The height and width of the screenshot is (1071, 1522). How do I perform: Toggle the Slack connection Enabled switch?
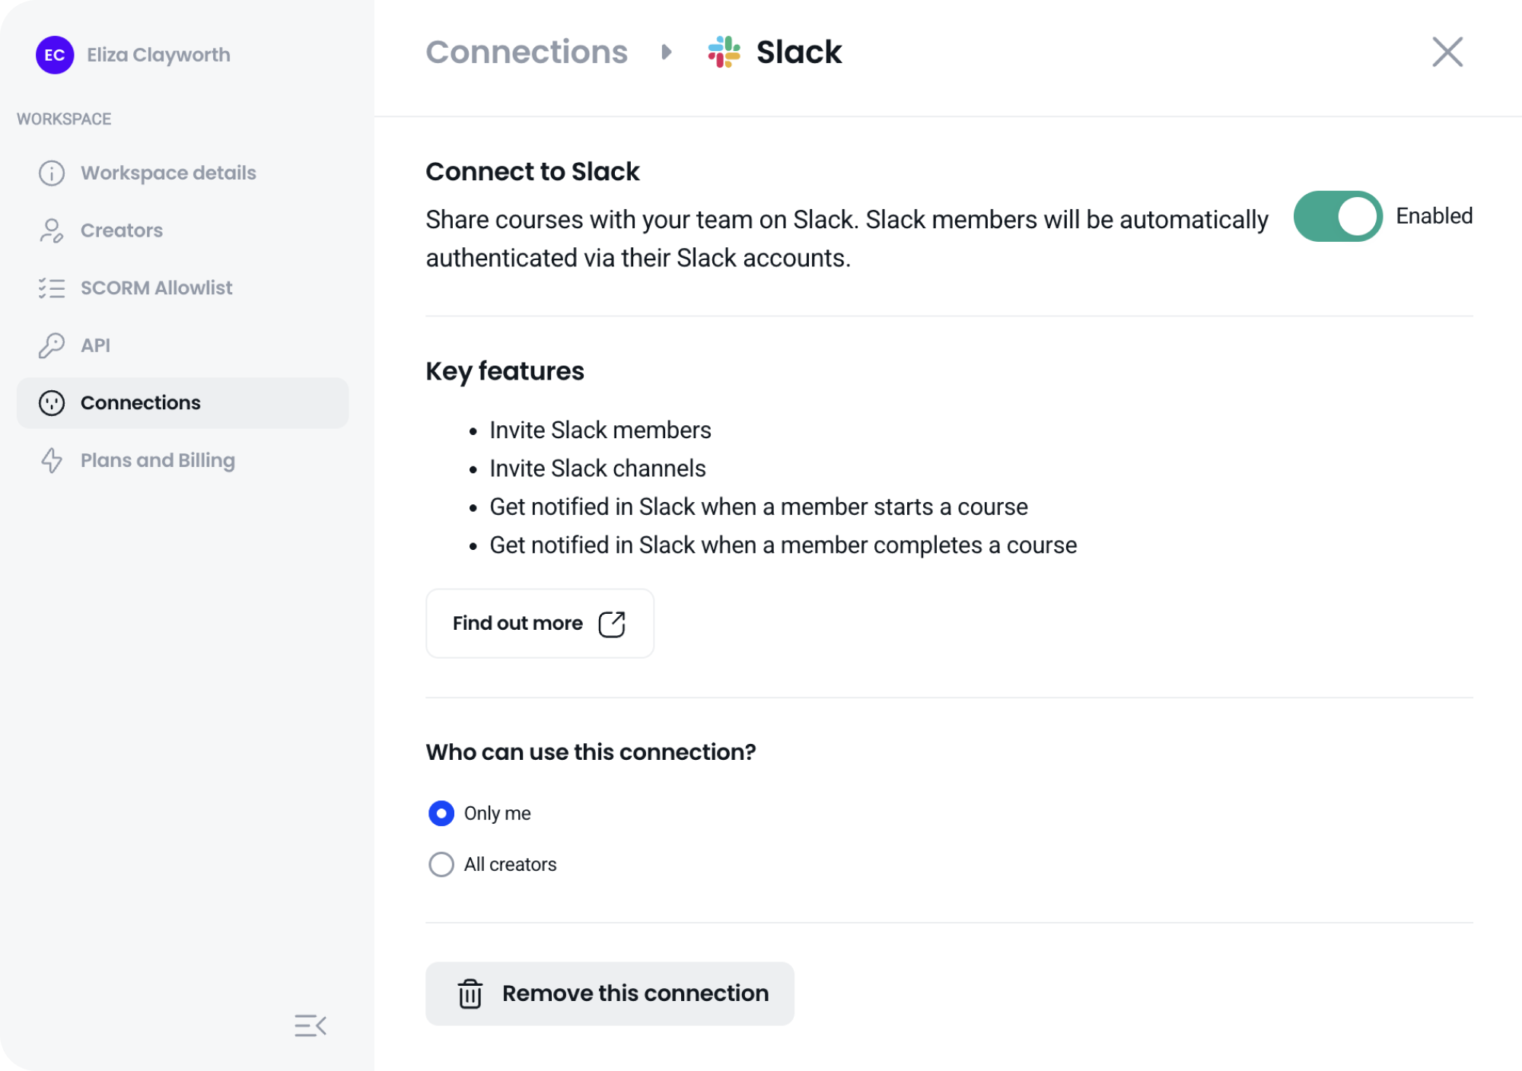[1338, 216]
